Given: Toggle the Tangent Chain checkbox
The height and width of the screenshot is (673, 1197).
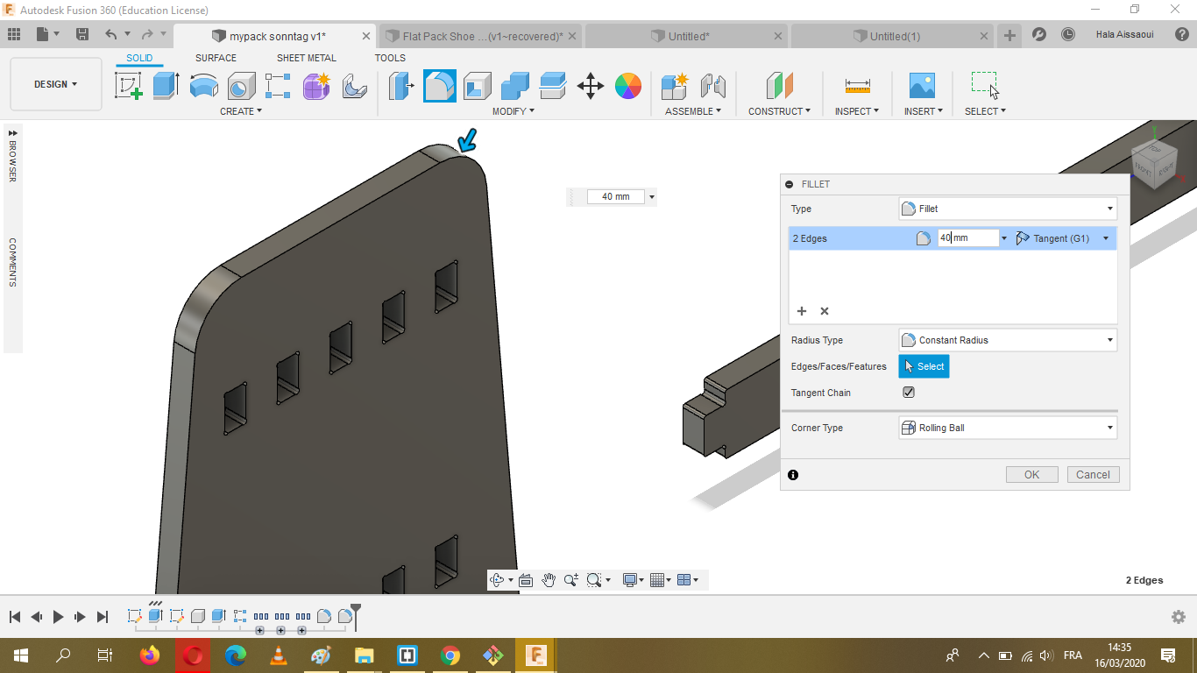Looking at the screenshot, I should point(909,393).
